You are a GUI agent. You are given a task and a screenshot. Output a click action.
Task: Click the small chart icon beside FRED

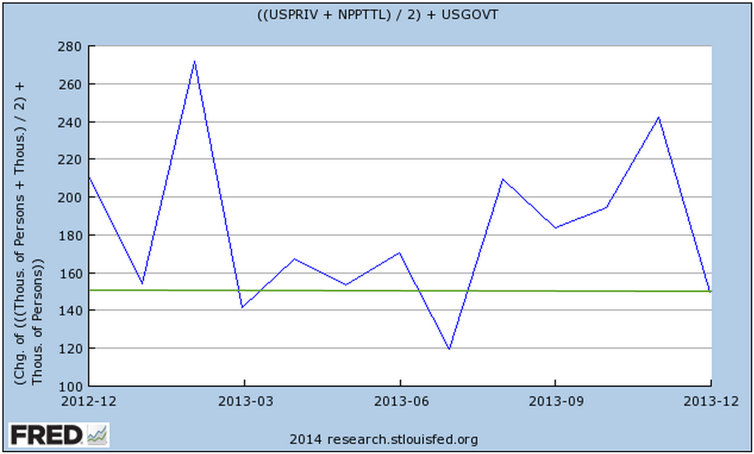96,436
